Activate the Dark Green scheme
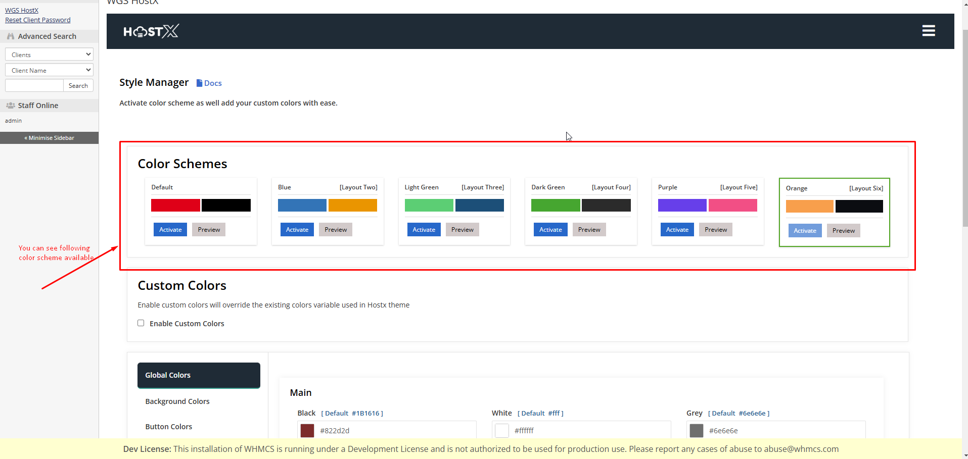Viewport: 968px width, 459px height. pos(550,230)
